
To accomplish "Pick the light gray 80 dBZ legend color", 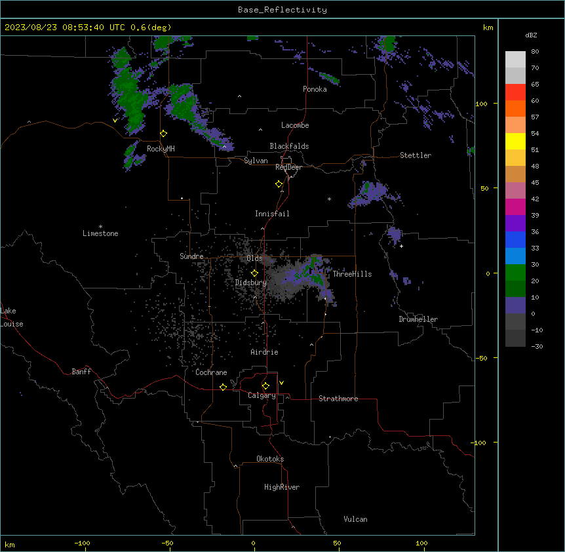I will click(515, 60).
